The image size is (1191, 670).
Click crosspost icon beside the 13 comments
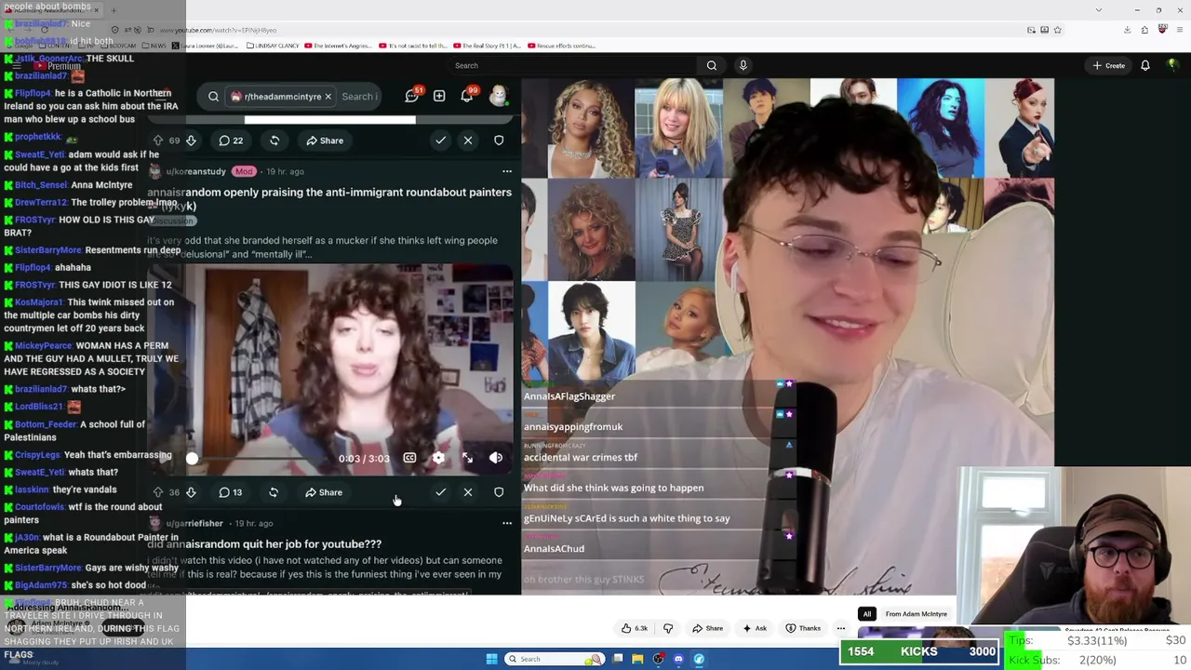click(274, 492)
